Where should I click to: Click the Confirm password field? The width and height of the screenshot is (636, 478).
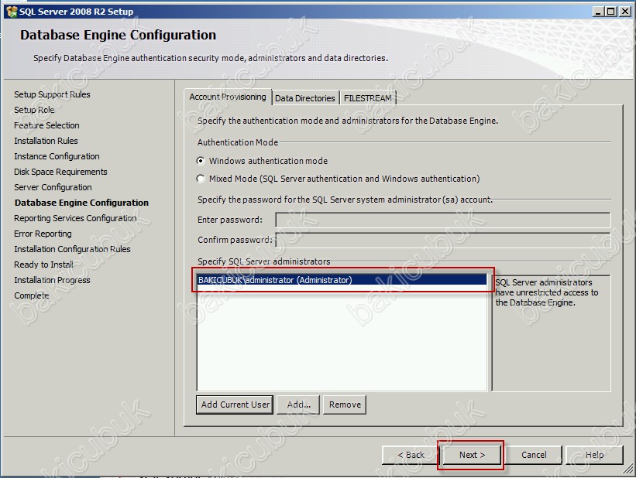443,240
